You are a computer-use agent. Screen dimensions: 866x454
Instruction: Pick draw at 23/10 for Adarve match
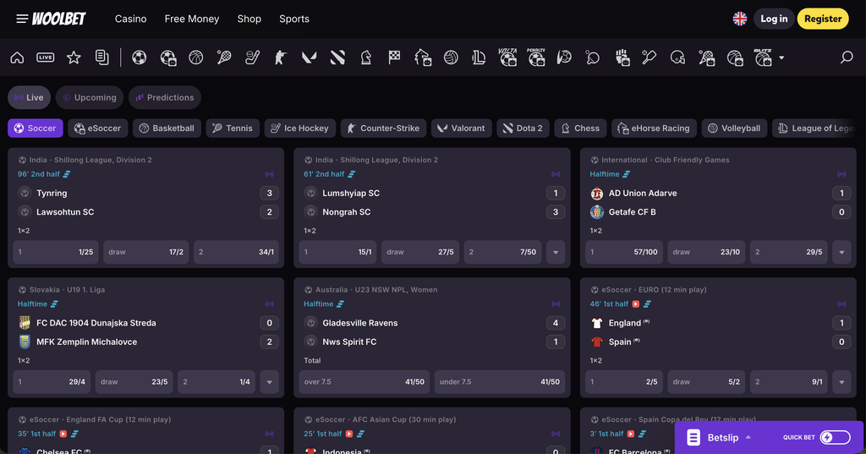point(706,252)
